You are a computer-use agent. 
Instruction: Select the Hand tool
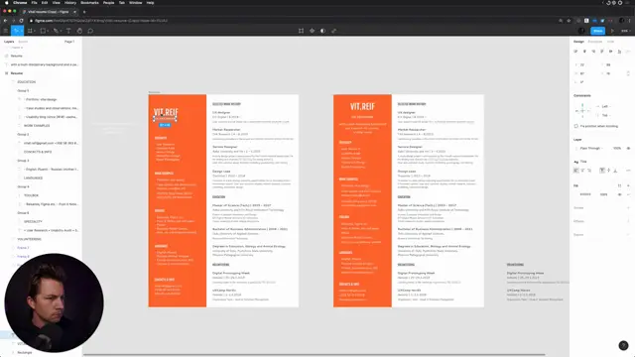tap(79, 31)
